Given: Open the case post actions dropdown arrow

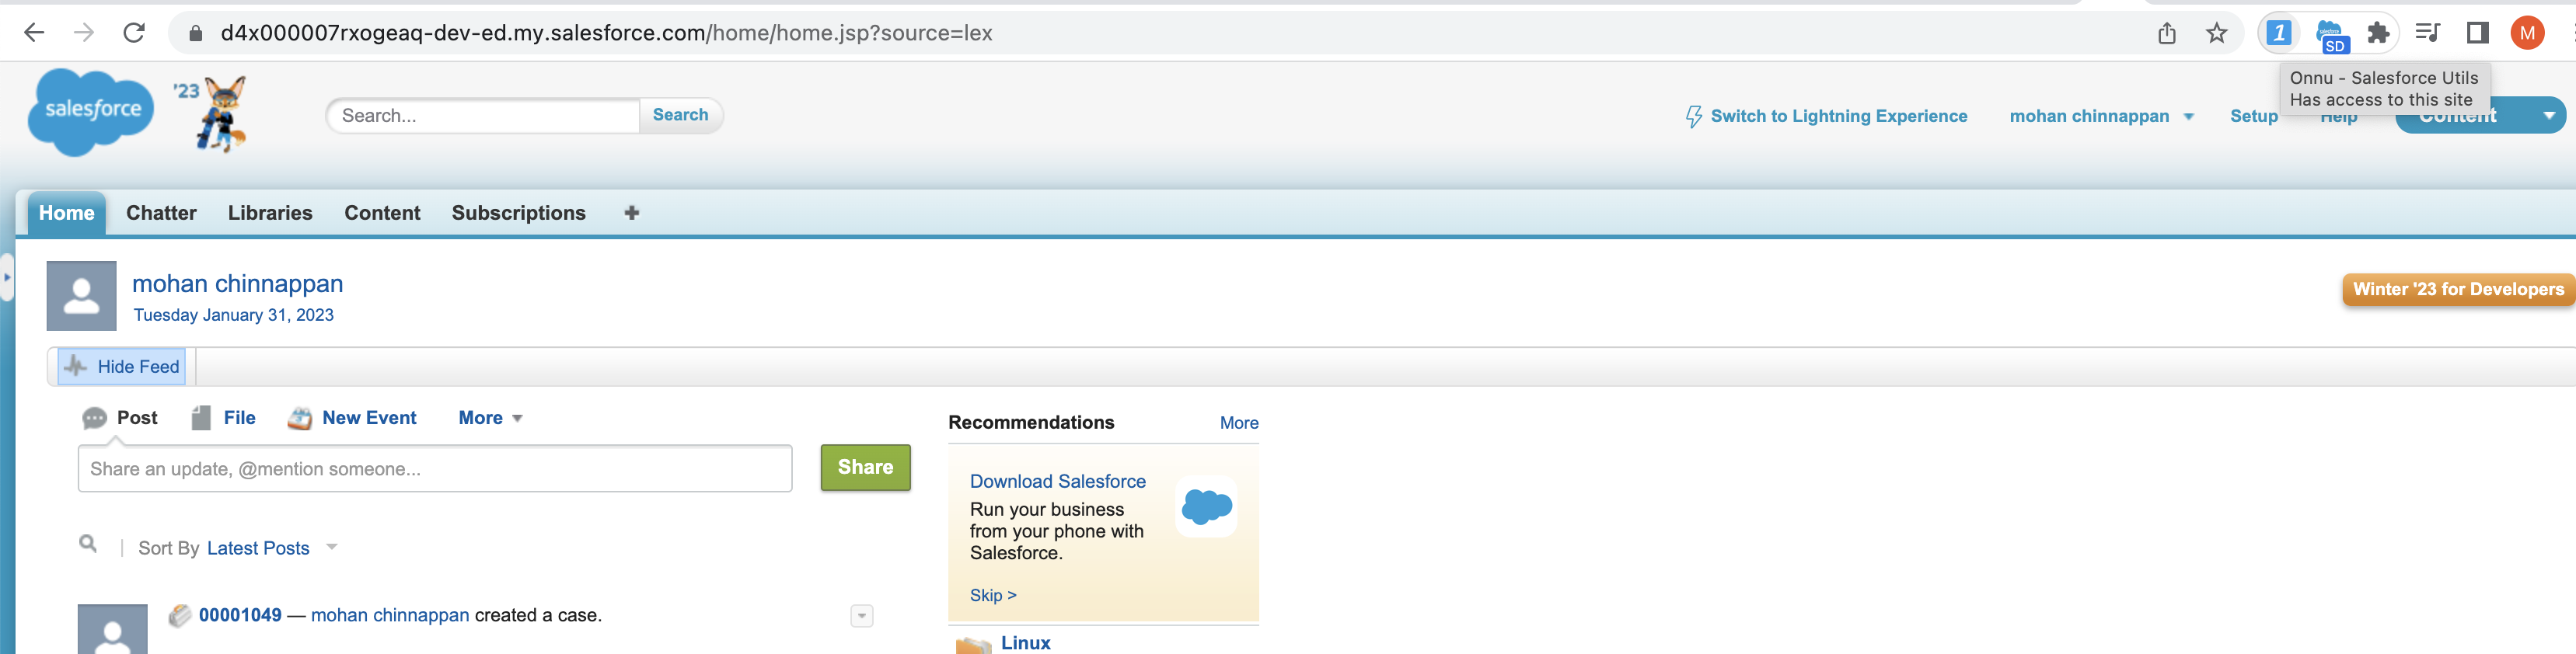Looking at the screenshot, I should [862, 616].
